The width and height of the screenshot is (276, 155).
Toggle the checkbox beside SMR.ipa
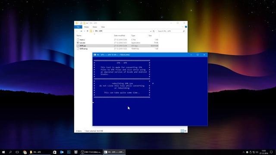click(x=78, y=46)
